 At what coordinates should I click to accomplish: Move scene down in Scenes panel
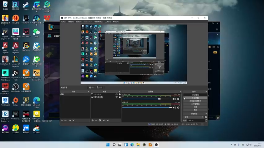tap(73, 120)
